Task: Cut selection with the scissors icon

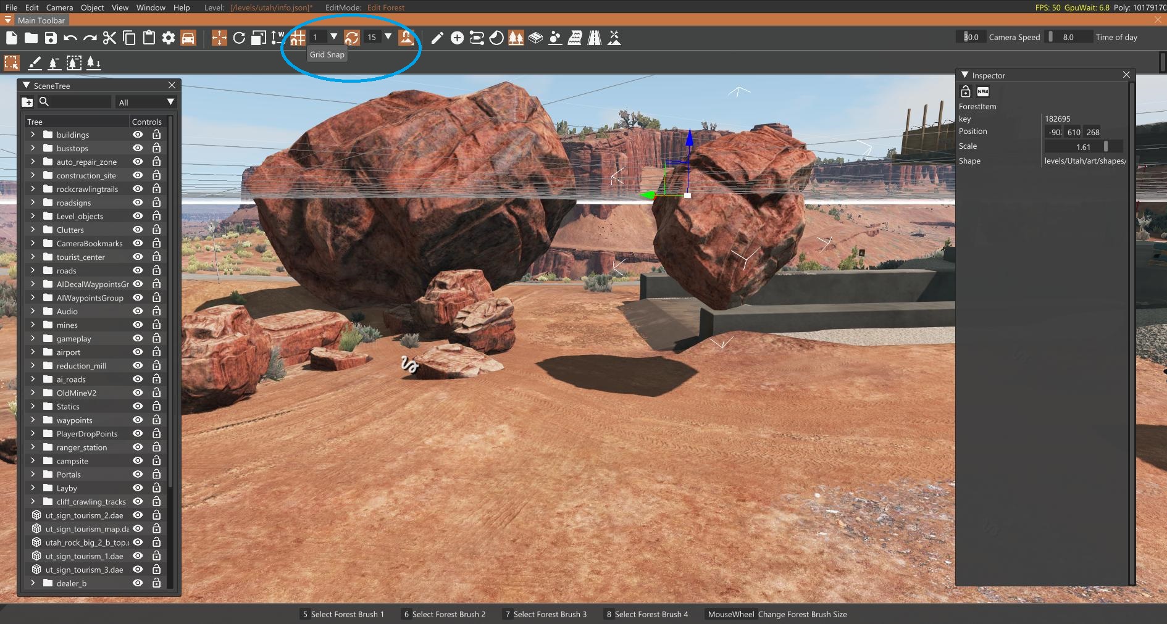Action: click(x=109, y=38)
